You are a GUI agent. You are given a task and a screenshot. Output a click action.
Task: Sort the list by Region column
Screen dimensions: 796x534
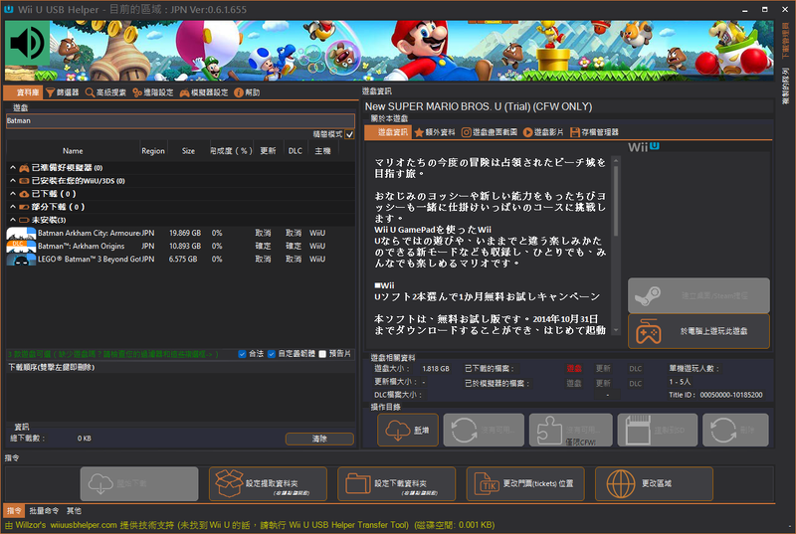click(153, 151)
